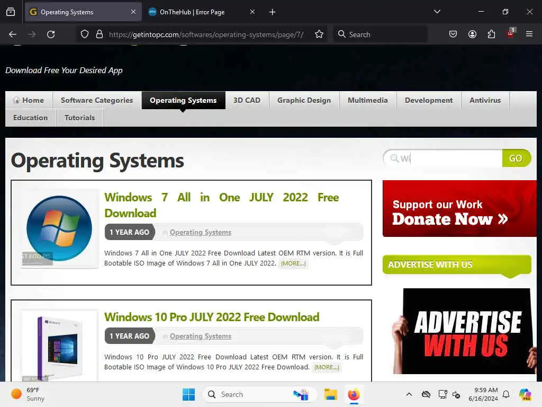Click the Firefox taskbar icon
This screenshot has height=407, width=542.
(354, 394)
